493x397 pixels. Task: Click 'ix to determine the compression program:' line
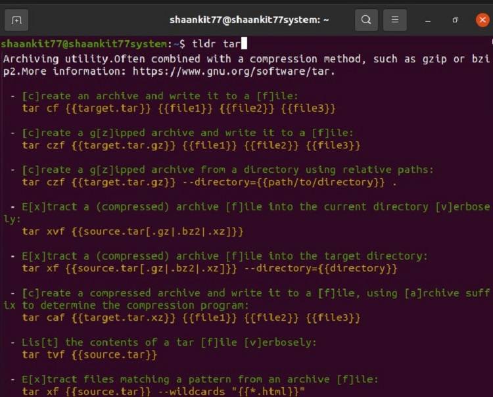click(x=126, y=306)
